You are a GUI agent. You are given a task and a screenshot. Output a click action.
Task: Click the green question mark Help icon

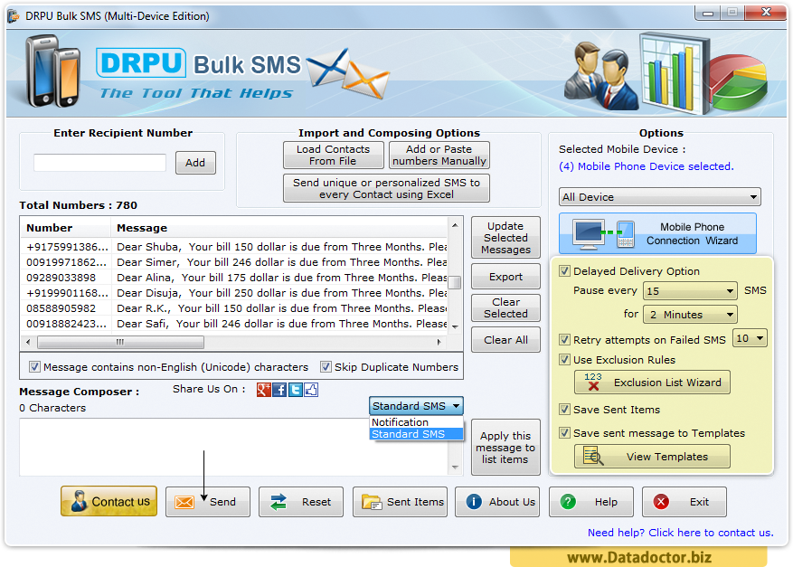pos(568,502)
